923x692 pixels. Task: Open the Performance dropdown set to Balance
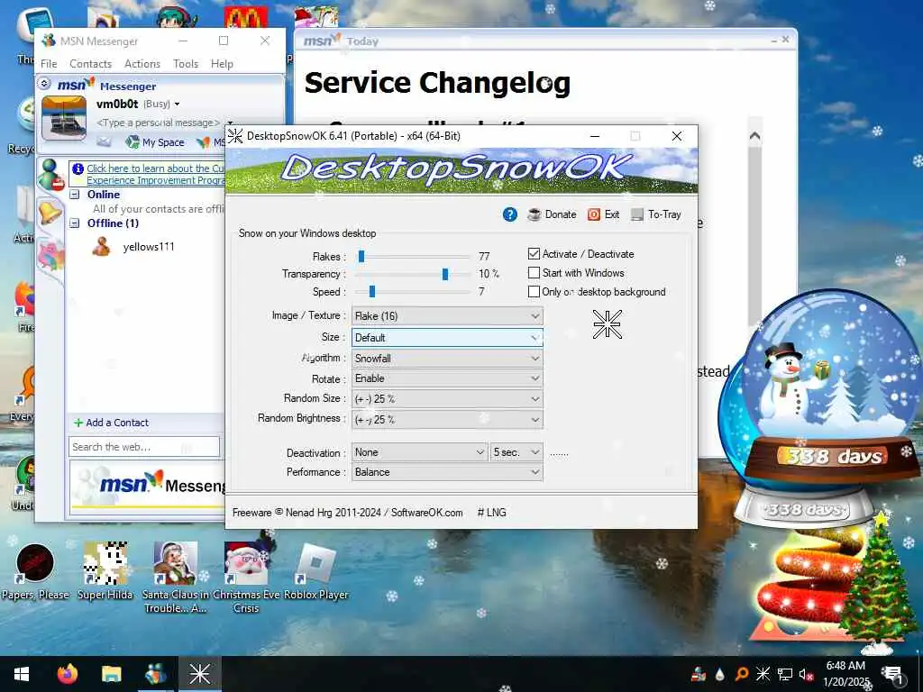point(447,472)
